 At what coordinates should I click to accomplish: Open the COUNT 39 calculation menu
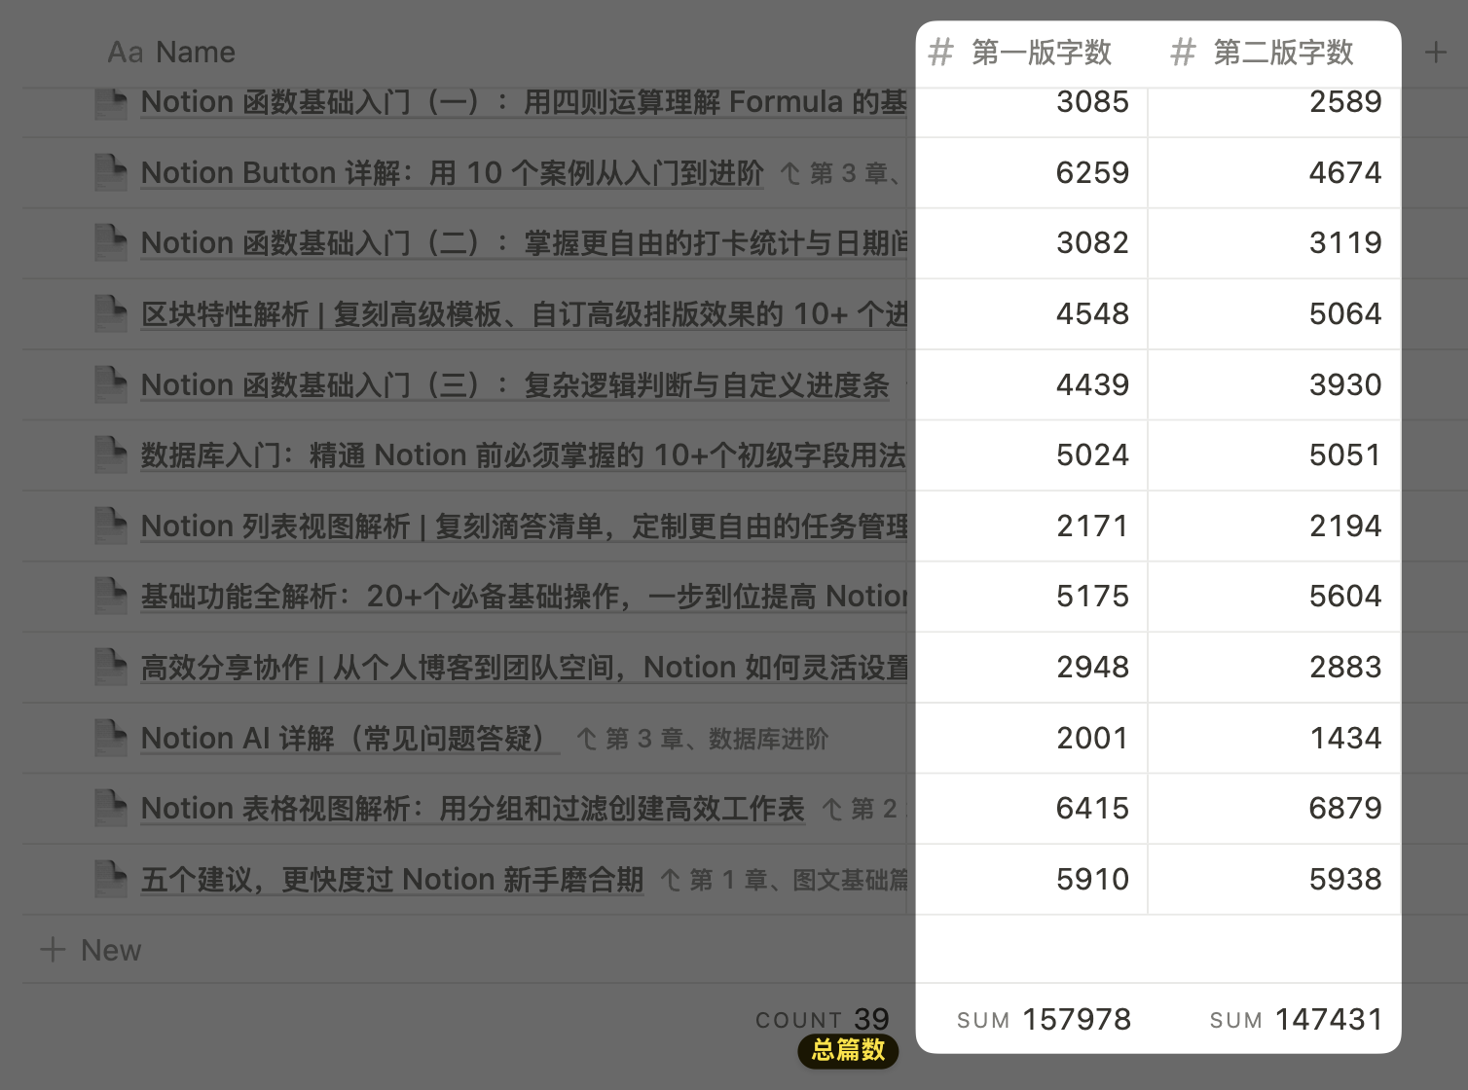[823, 1019]
